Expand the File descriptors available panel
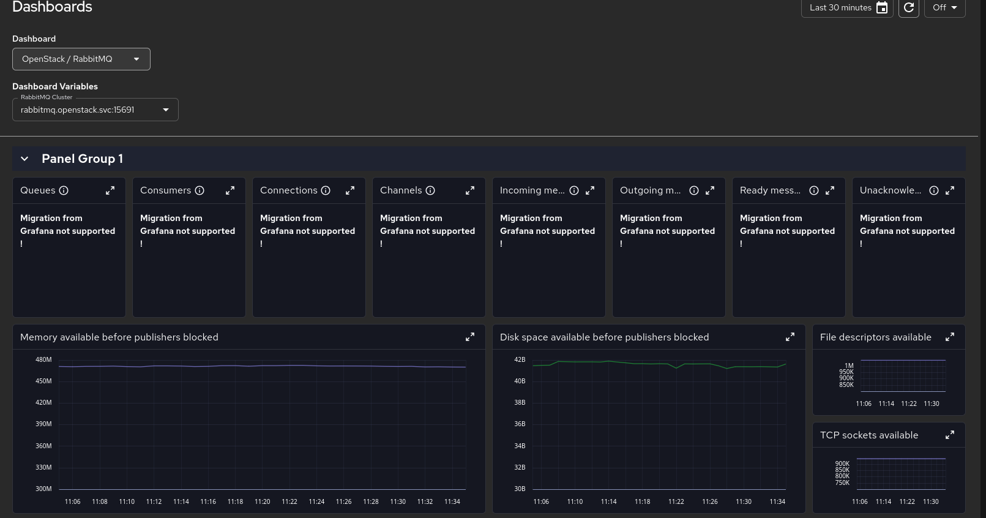 tap(950, 337)
